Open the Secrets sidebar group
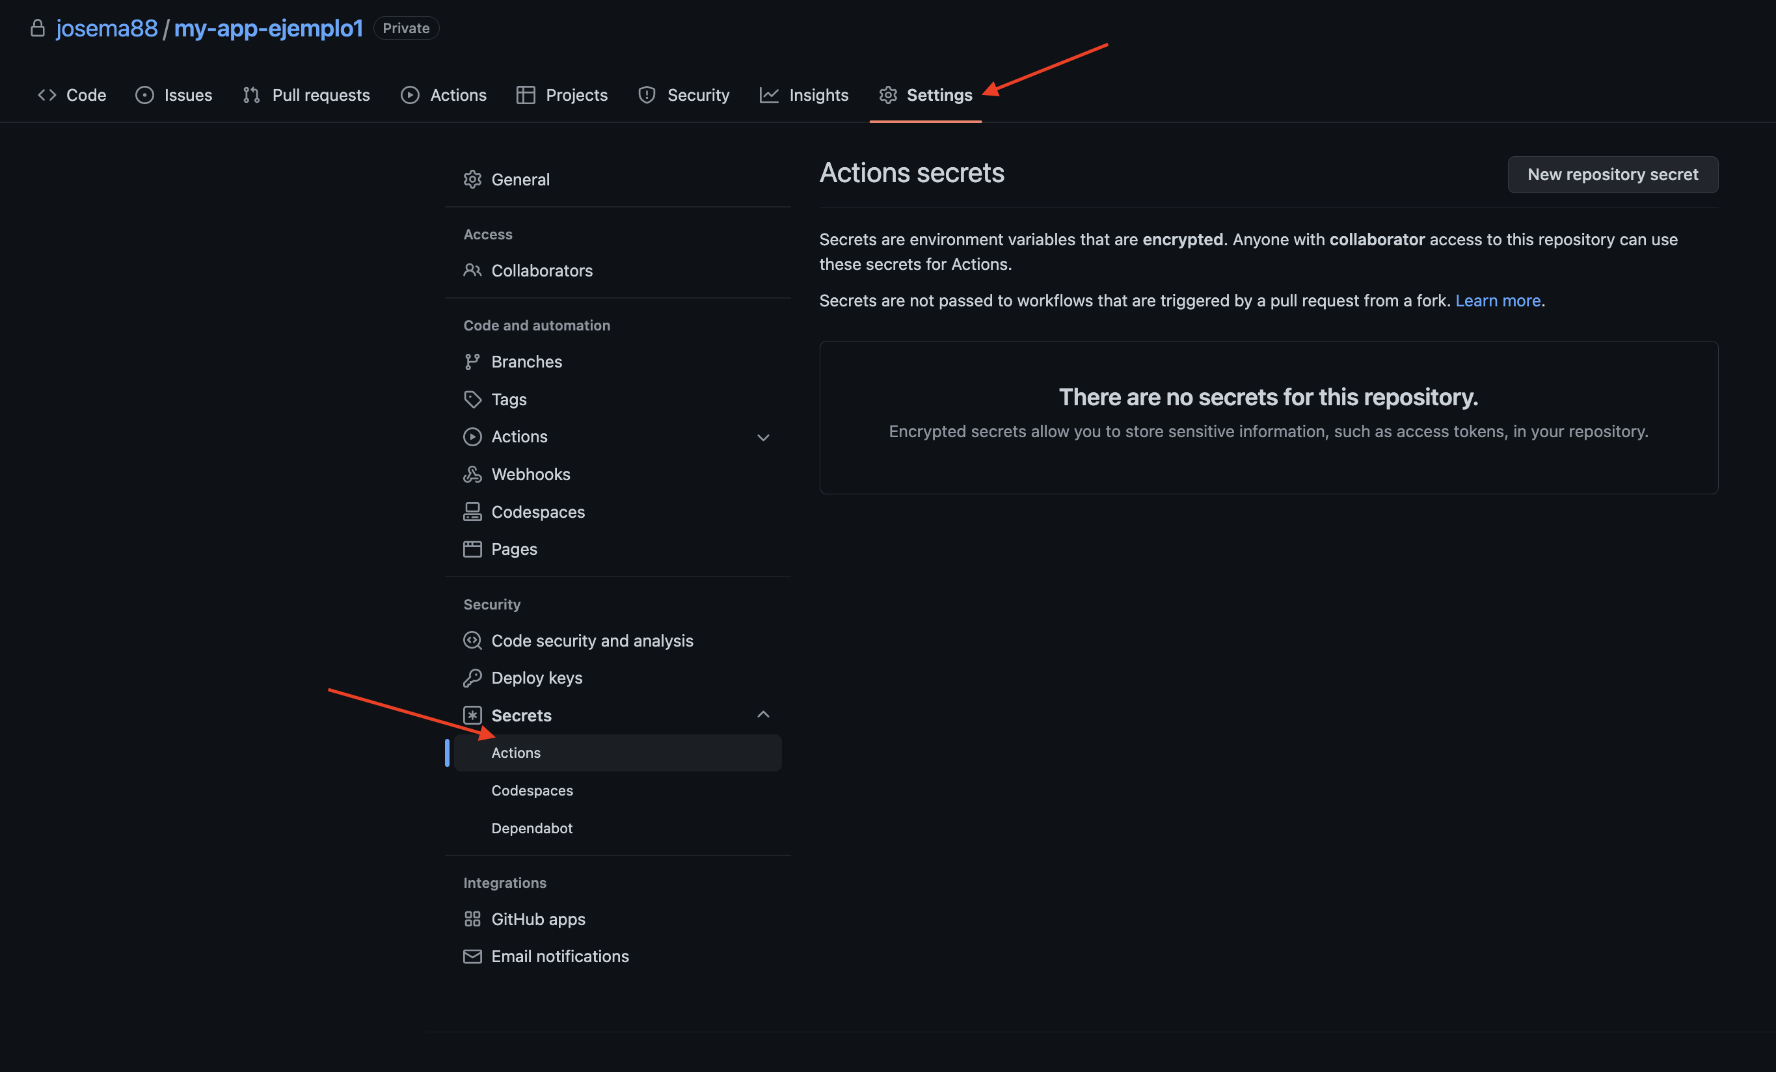The image size is (1776, 1072). [x=521, y=715]
